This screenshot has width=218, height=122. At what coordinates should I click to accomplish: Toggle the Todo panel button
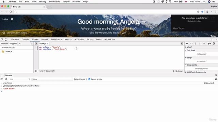pyautogui.click(x=213, y=36)
